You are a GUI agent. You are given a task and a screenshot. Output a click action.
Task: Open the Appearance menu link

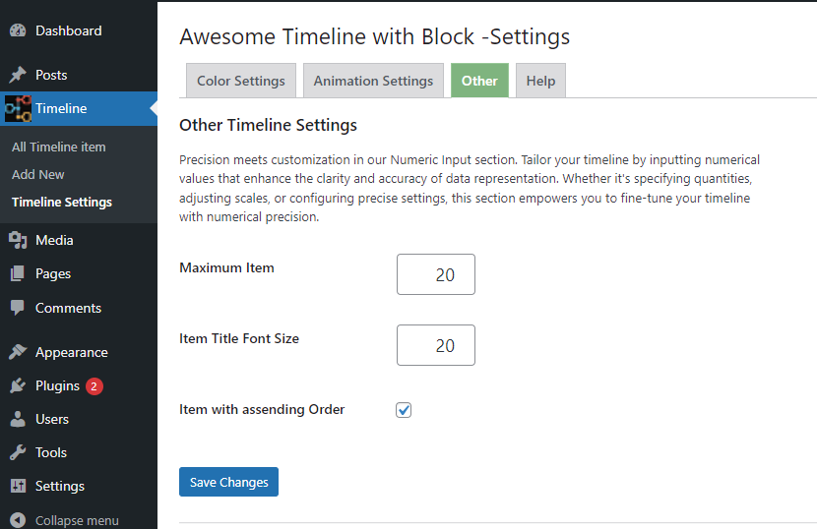point(72,352)
